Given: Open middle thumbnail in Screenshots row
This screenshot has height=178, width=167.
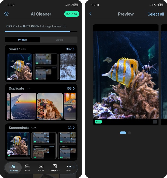Looking at the screenshot, I should tap(44, 145).
